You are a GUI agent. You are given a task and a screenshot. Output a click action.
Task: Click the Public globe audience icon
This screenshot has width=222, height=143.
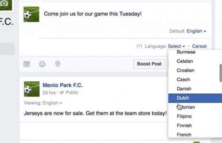(x=62, y=93)
